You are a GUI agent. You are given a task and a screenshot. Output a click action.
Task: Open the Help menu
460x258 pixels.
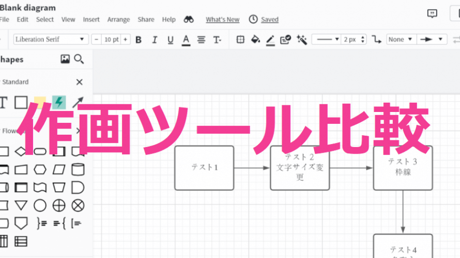168,20
